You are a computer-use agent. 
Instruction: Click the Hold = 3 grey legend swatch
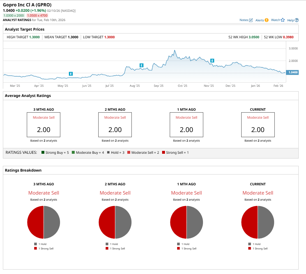(x=109, y=152)
